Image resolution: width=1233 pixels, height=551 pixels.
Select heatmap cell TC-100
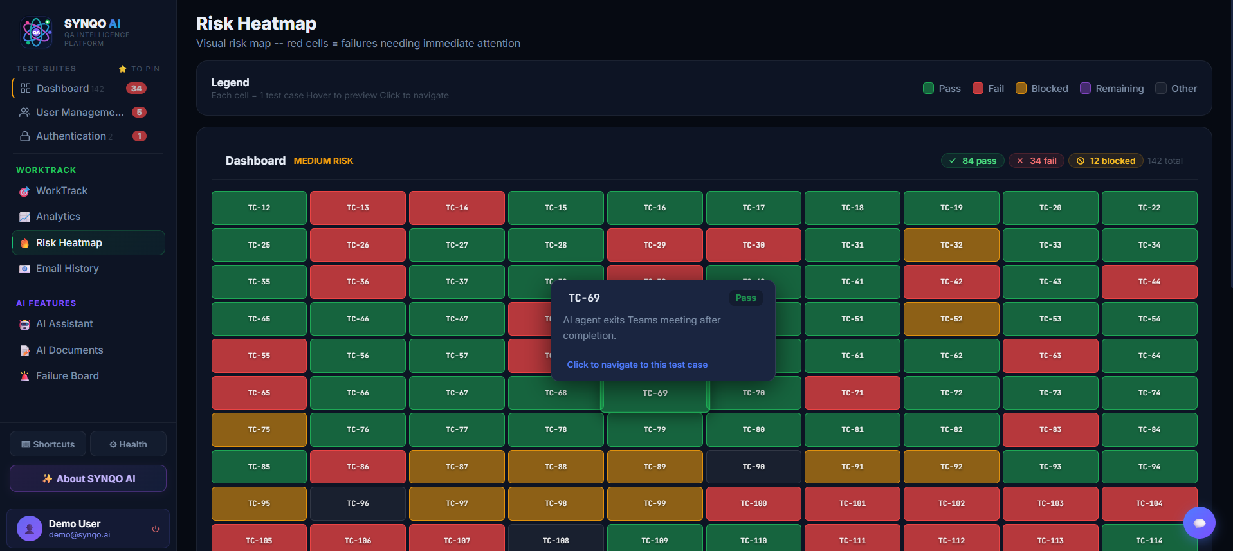pyautogui.click(x=754, y=503)
